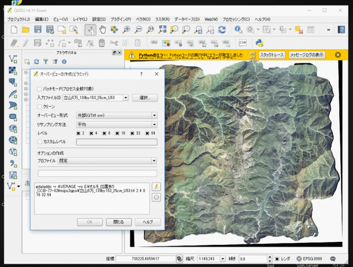Viewport: 353px width, 267px height.
Task: Click the trash can delete selected icon
Action: point(101,43)
